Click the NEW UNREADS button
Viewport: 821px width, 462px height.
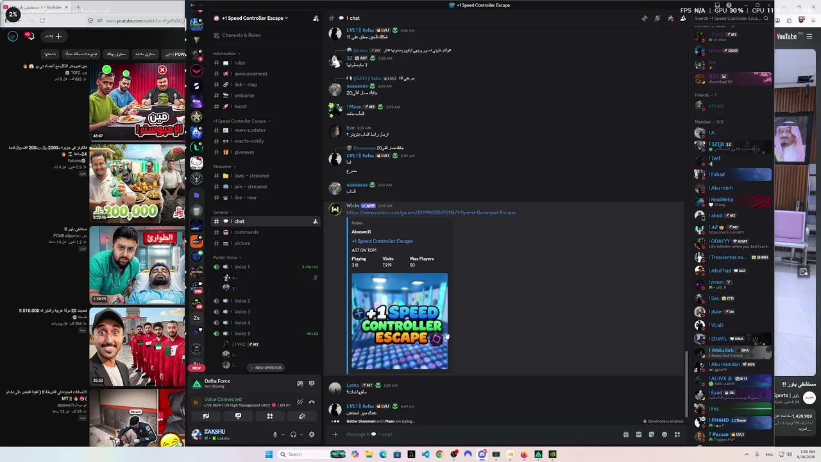(x=266, y=368)
